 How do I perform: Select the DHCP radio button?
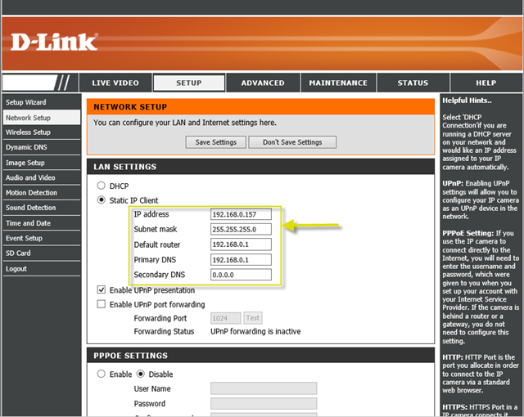tap(101, 186)
